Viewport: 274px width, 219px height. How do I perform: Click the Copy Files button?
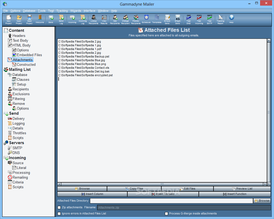click(x=134, y=189)
